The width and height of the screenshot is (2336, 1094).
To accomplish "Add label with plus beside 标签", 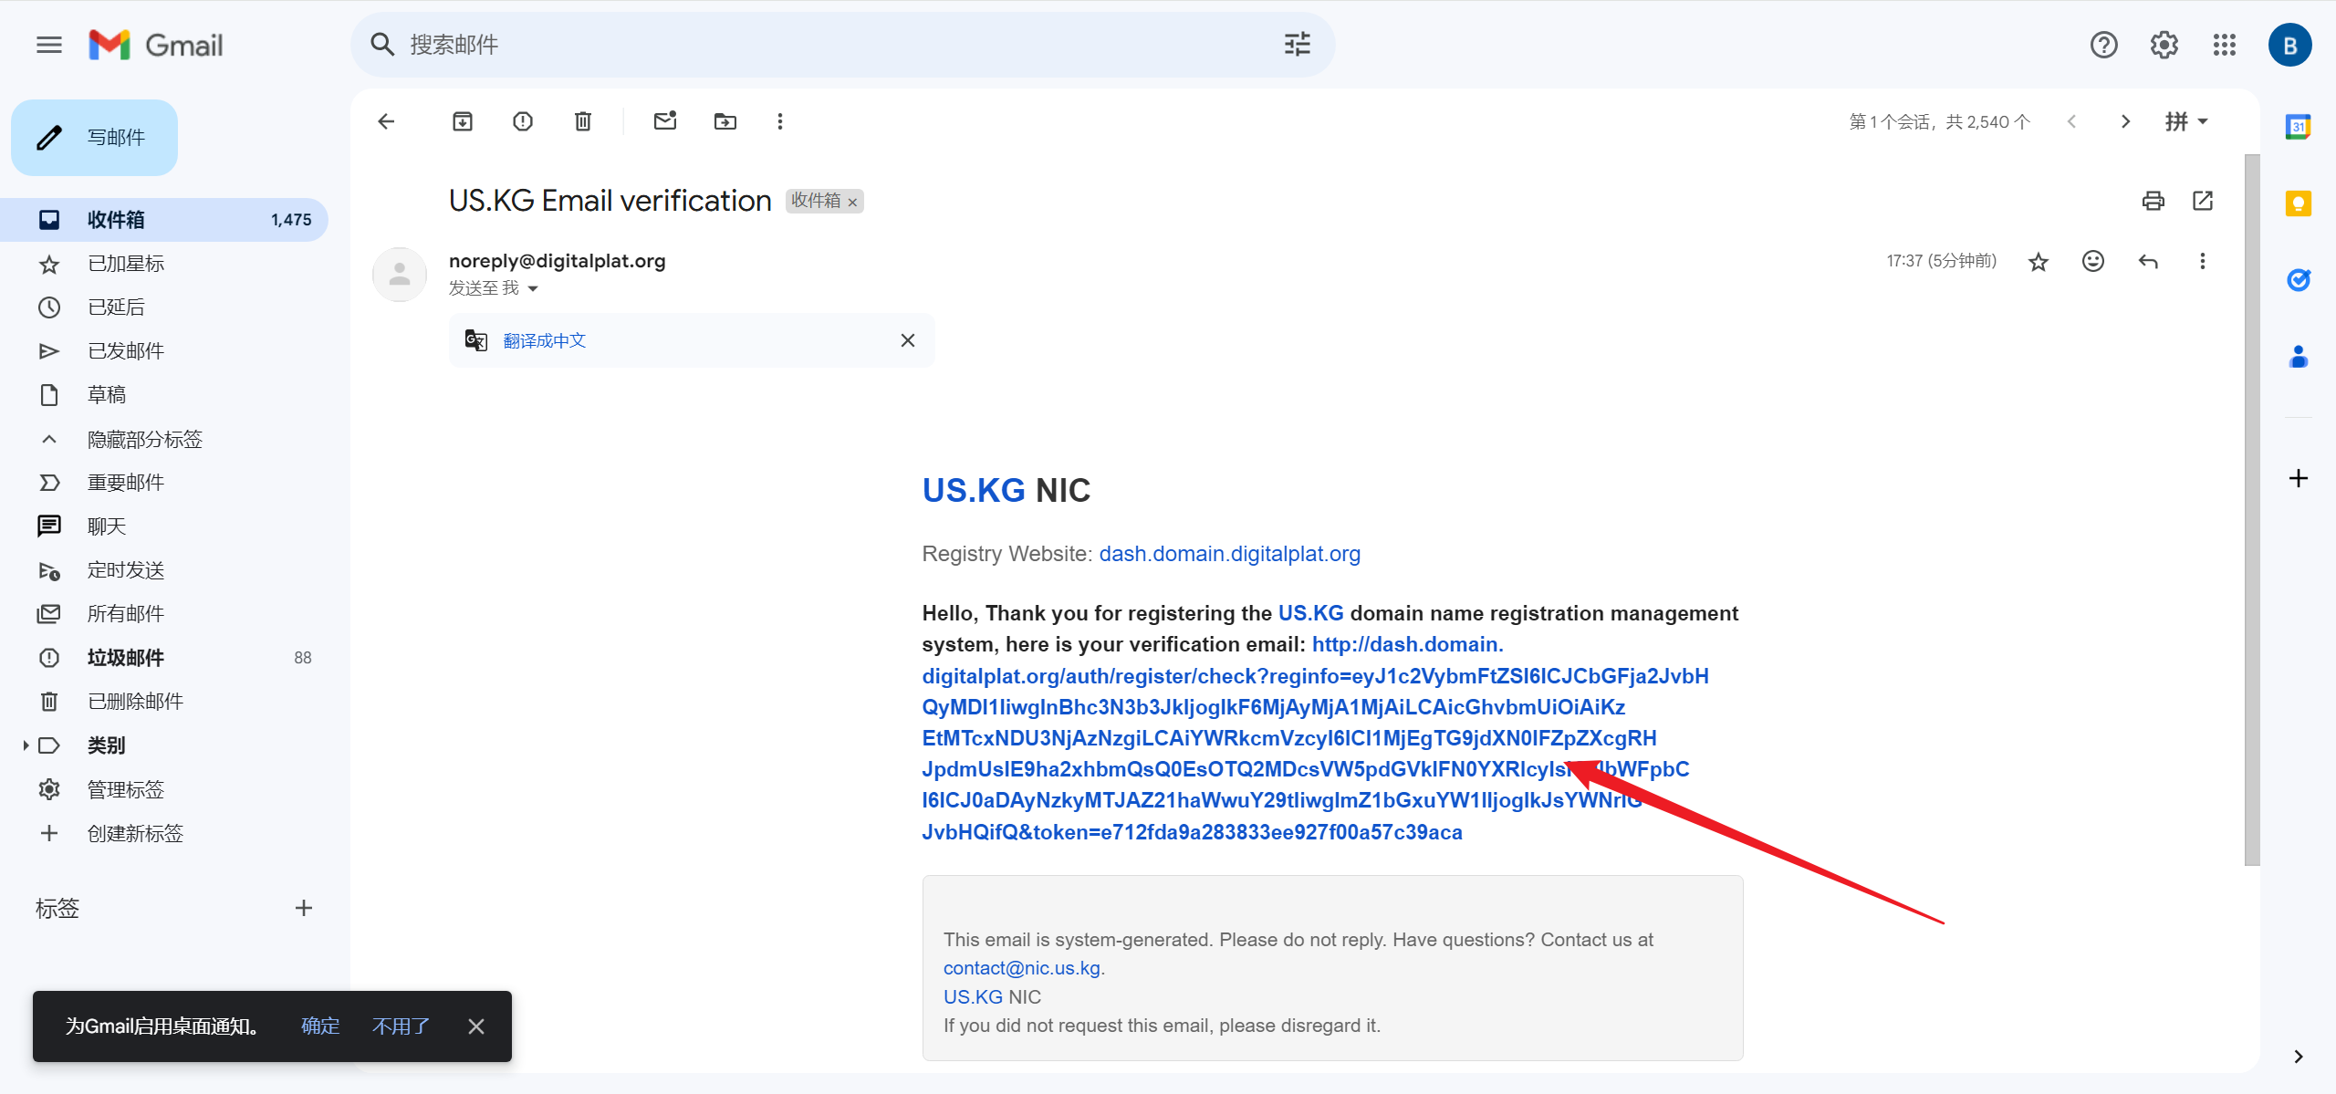I will [x=304, y=908].
